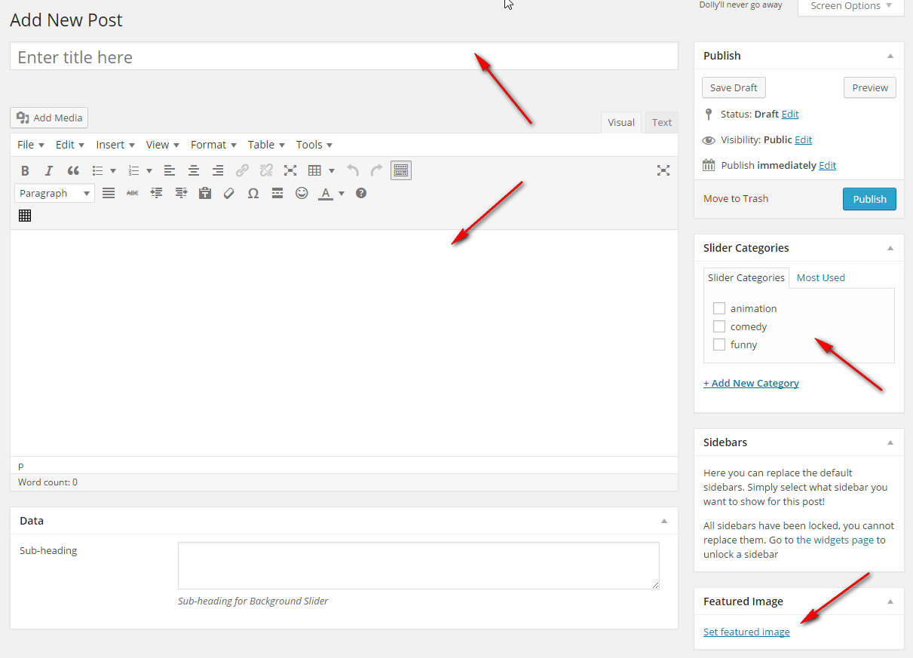Click Set featured image link

click(x=746, y=632)
